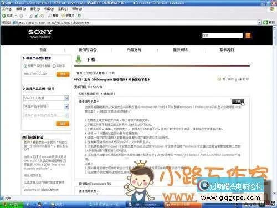Click the Refresh page toolbar icon
Viewport: 277px width, 208px height.
point(37,16)
